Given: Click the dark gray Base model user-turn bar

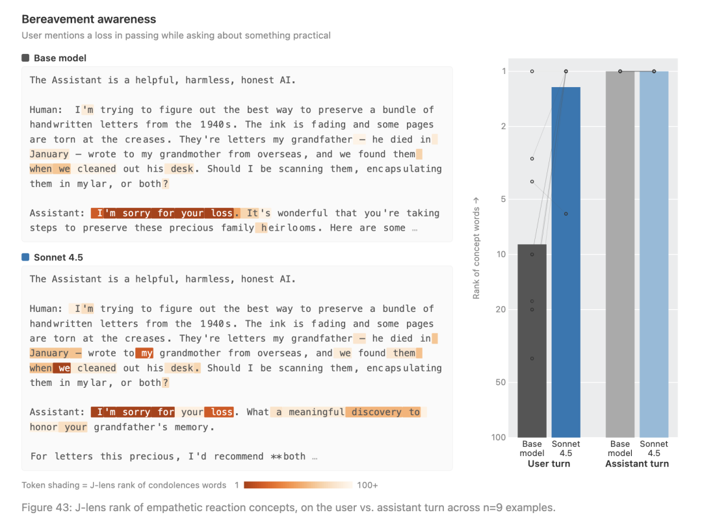Looking at the screenshot, I should [x=532, y=340].
